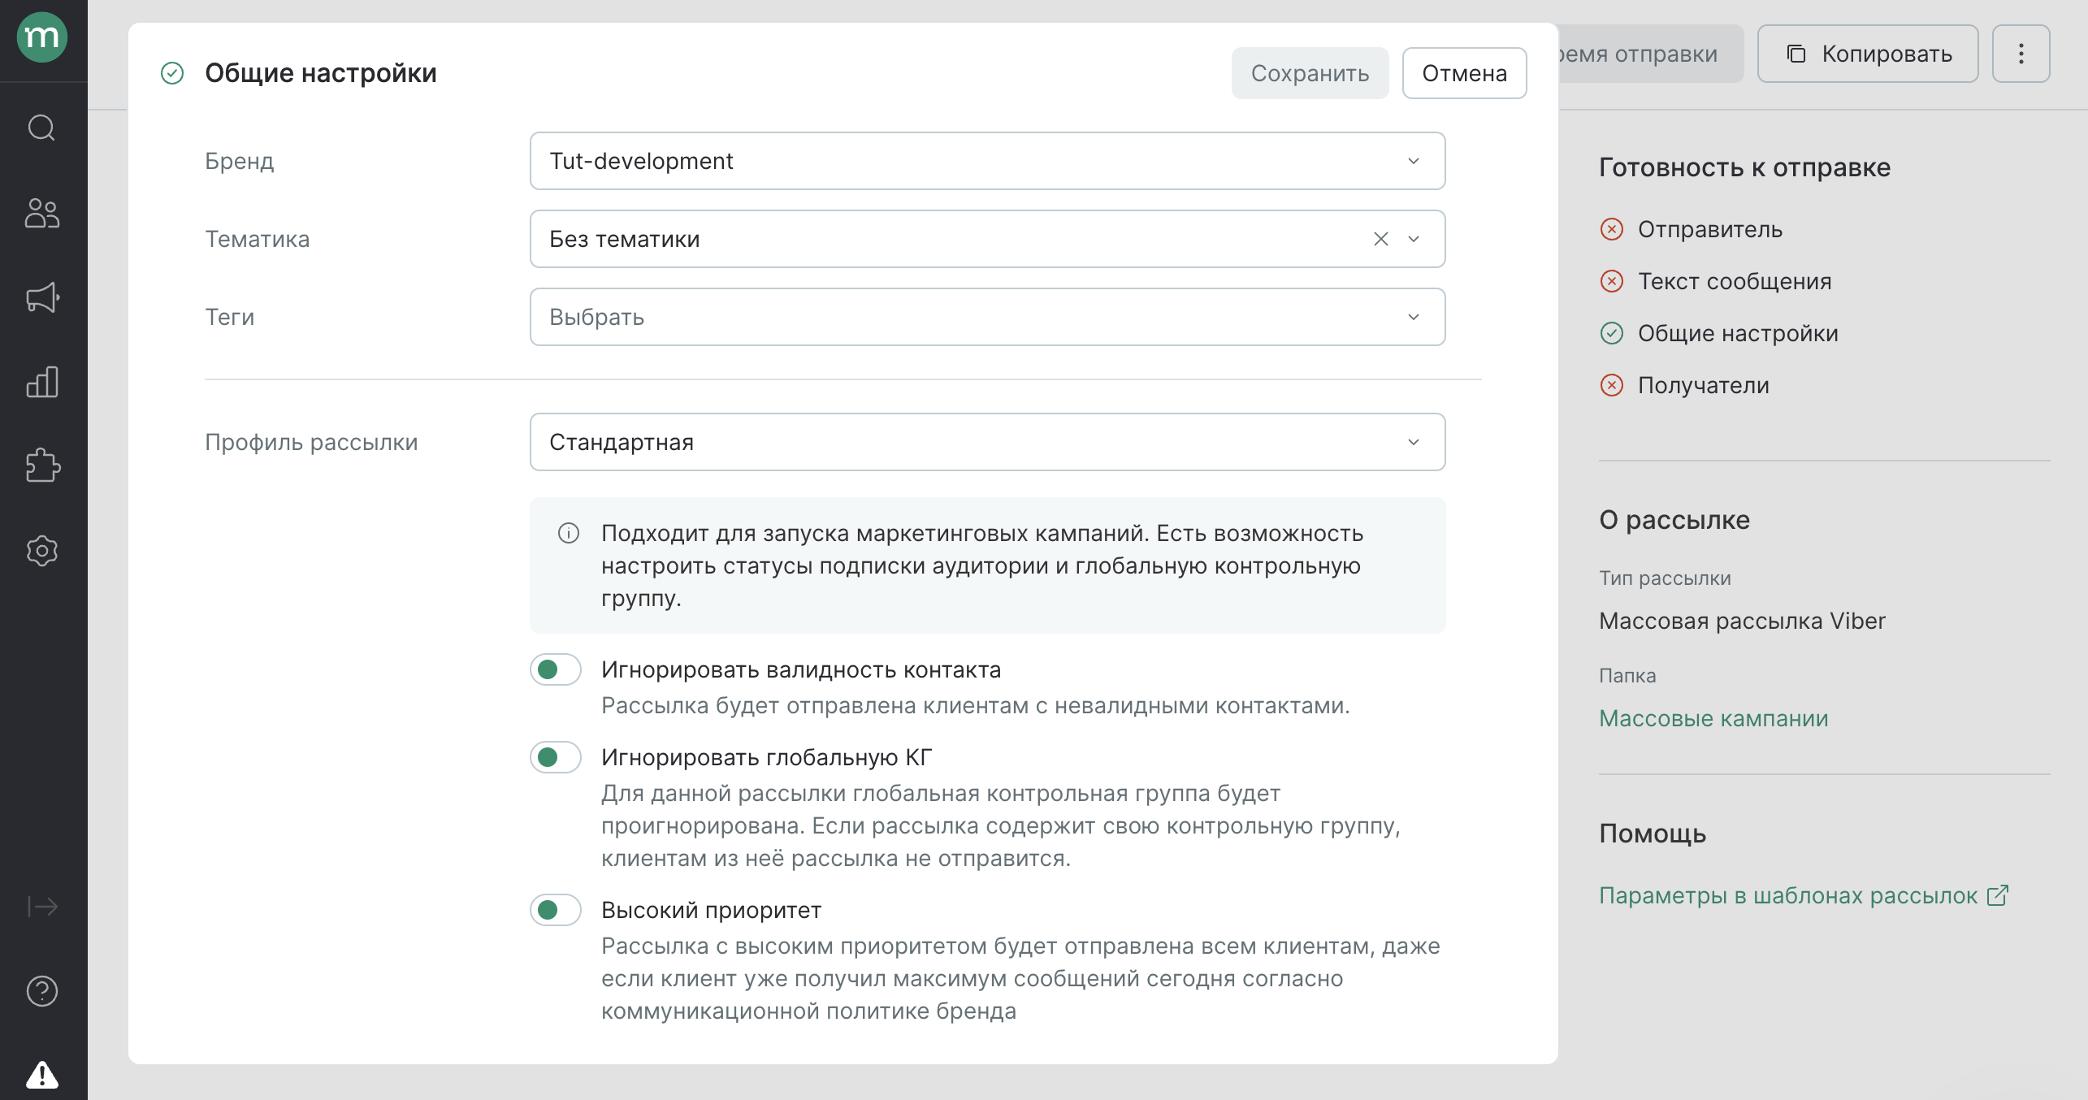Click the Игнорировать глобальную КГ label
2088x1100 pixels.
click(x=766, y=757)
